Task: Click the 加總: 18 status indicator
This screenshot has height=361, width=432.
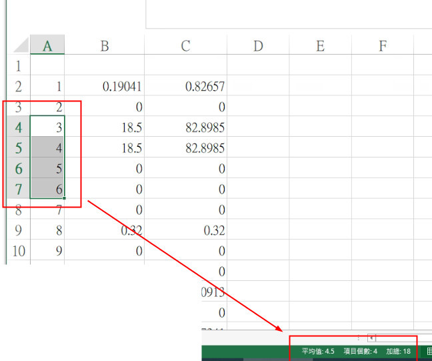Action: [398, 352]
